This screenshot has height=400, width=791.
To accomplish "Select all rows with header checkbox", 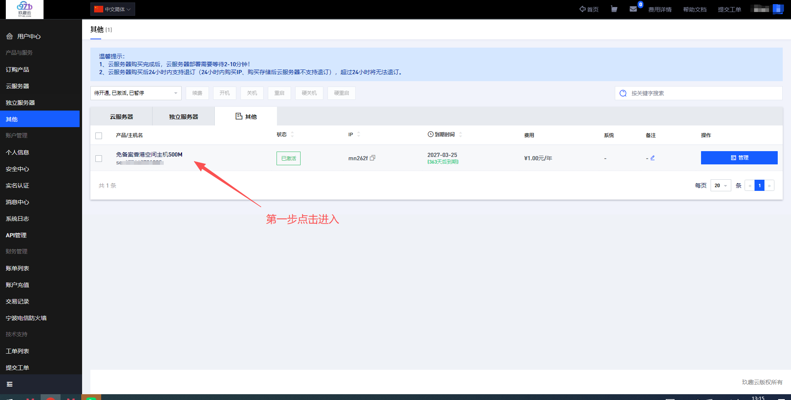I will tap(99, 136).
